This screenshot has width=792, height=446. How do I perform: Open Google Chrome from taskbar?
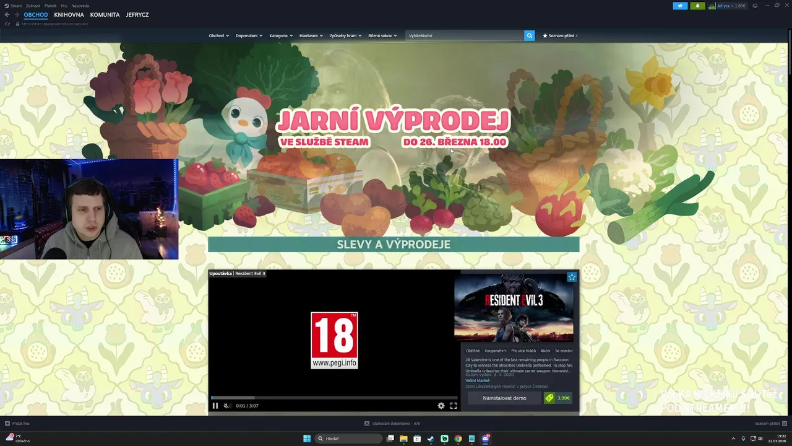(458, 439)
